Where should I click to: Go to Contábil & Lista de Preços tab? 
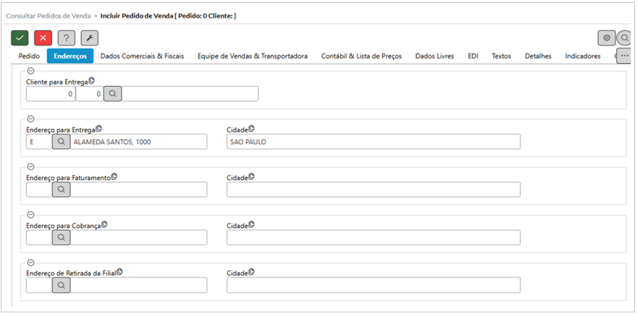click(362, 56)
